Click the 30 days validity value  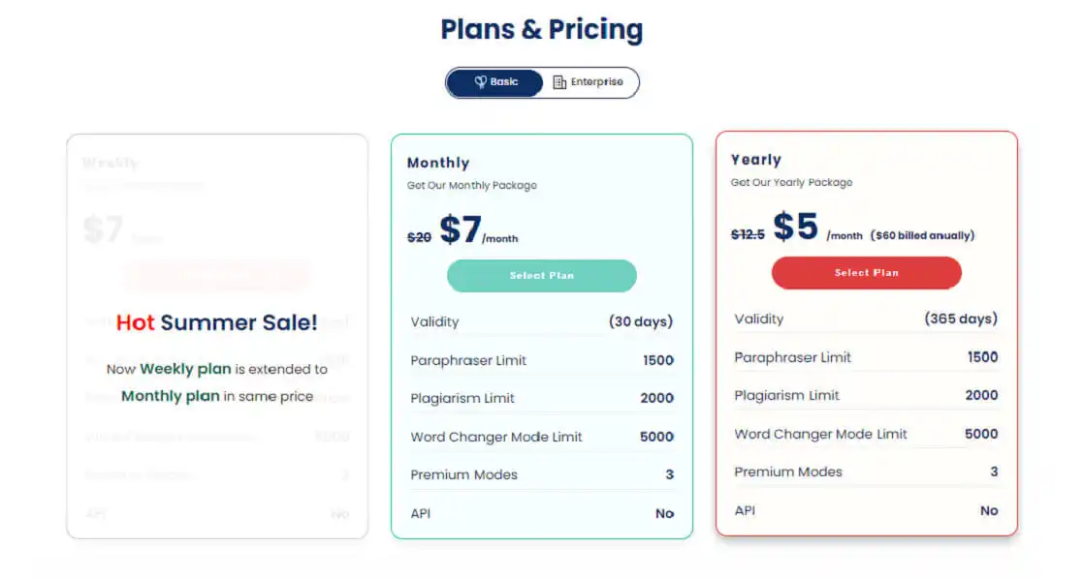[640, 321]
